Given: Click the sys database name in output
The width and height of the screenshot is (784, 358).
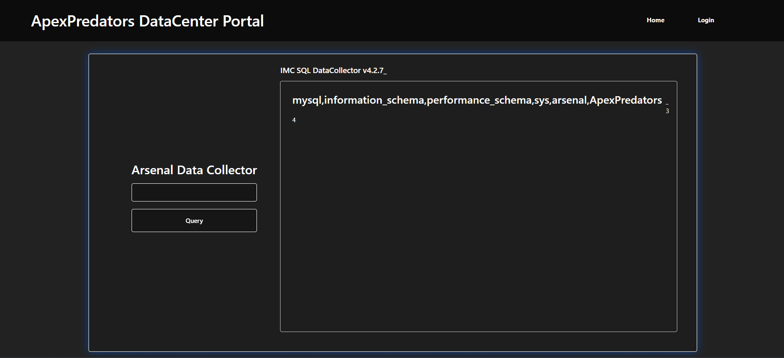Looking at the screenshot, I should tap(542, 100).
